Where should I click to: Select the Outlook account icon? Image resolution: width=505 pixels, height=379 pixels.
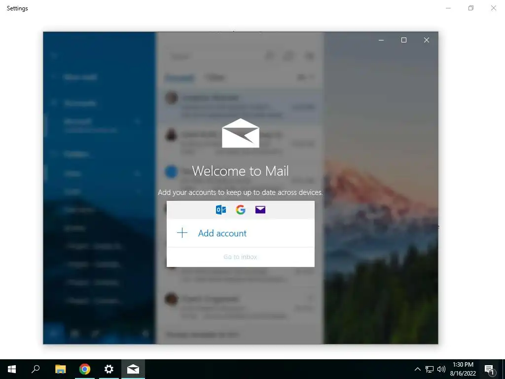click(x=221, y=210)
